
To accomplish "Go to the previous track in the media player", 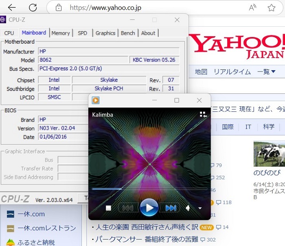I will click(127, 208).
